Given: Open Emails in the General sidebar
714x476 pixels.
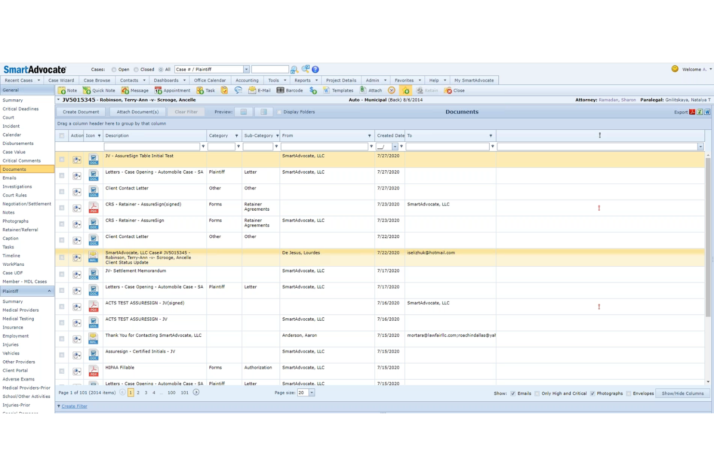Looking at the screenshot, I should [10, 178].
